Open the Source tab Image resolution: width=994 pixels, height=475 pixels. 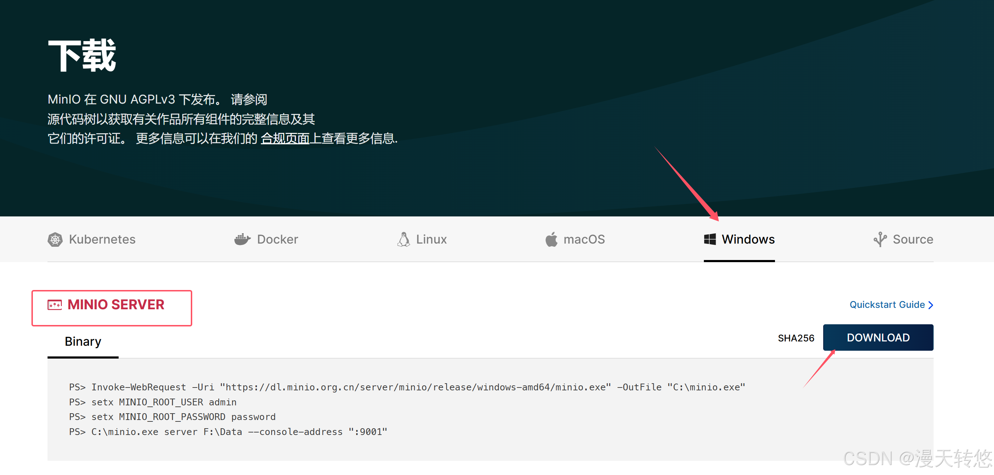pos(913,239)
